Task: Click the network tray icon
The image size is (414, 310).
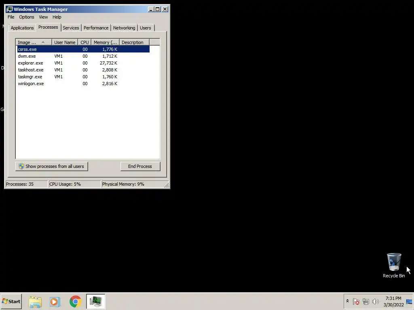Action: 365,301
